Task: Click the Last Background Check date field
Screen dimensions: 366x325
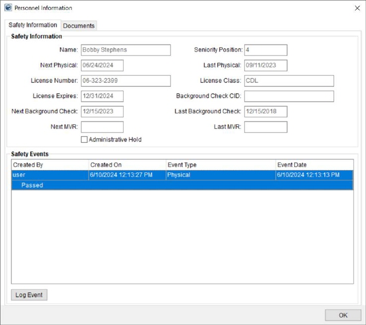Action: click(x=266, y=112)
